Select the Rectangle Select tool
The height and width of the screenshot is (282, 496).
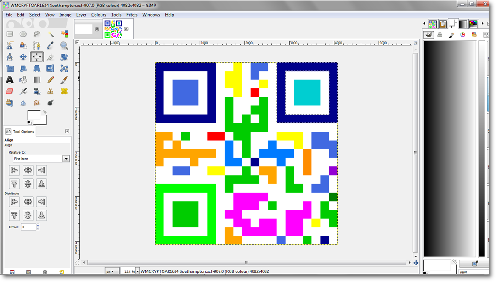pos(10,34)
